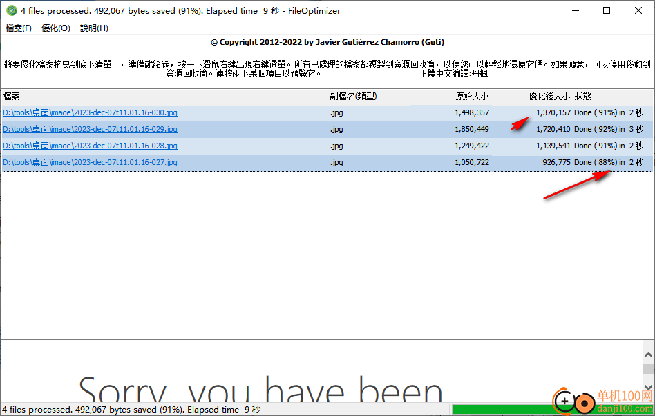This screenshot has height=416, width=655.
Task: Sort by the 狀態 column header
Action: point(582,97)
